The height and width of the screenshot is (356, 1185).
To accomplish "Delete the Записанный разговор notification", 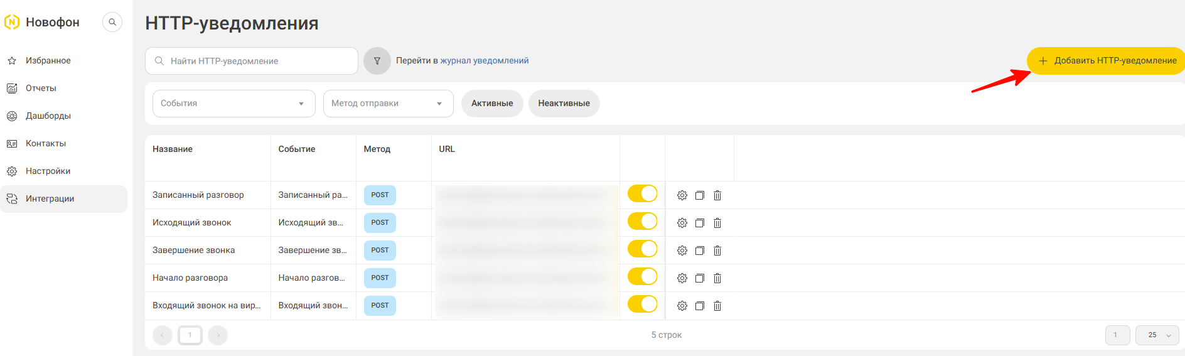I will 717,195.
